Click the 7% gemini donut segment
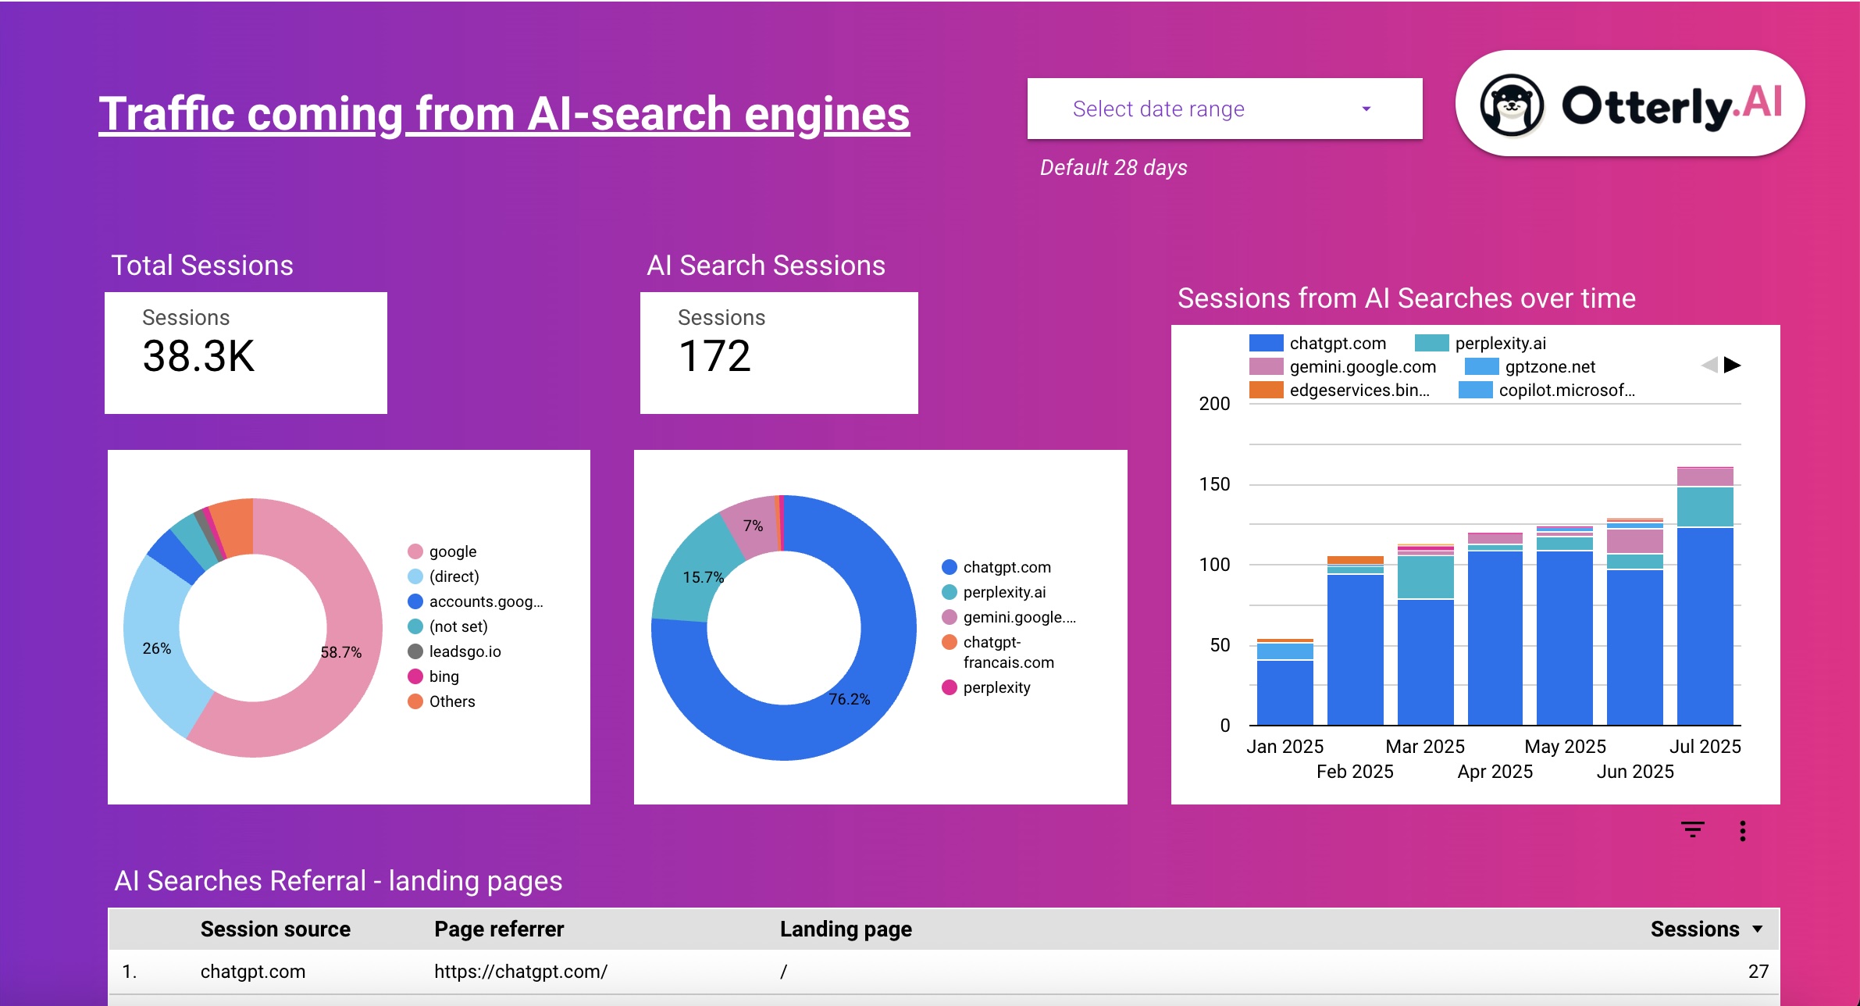The image size is (1860, 1006). click(751, 526)
